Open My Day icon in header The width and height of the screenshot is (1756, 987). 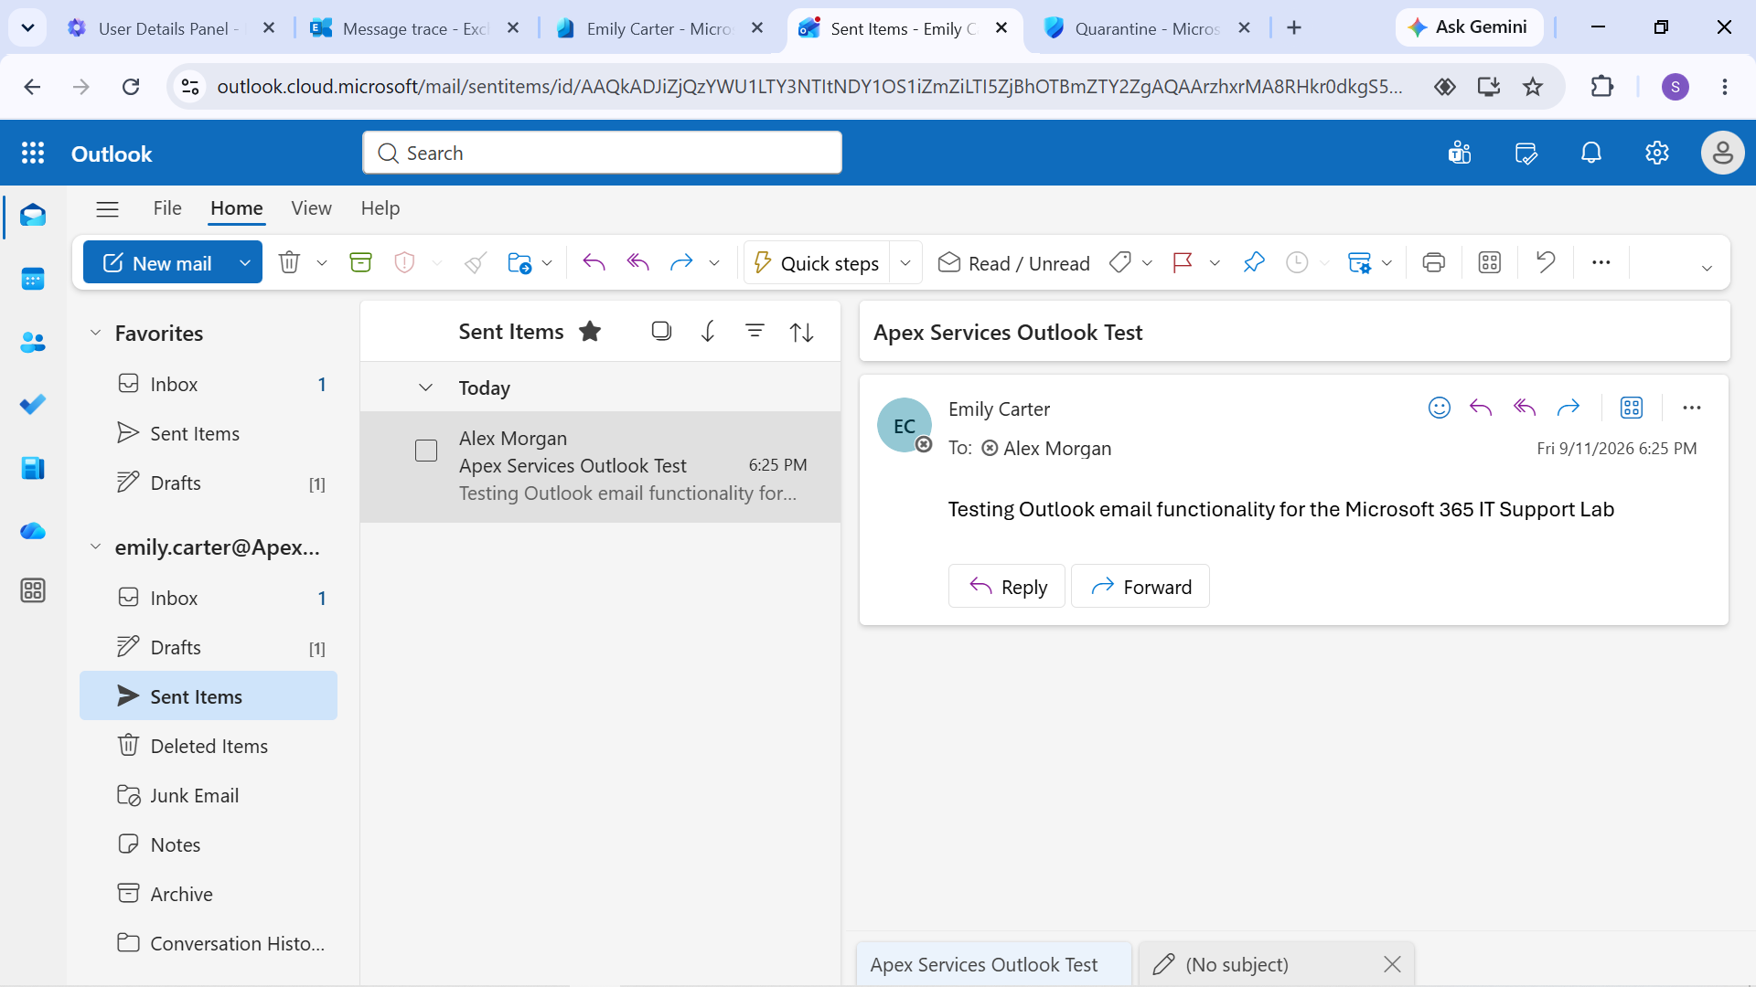coord(1526,153)
